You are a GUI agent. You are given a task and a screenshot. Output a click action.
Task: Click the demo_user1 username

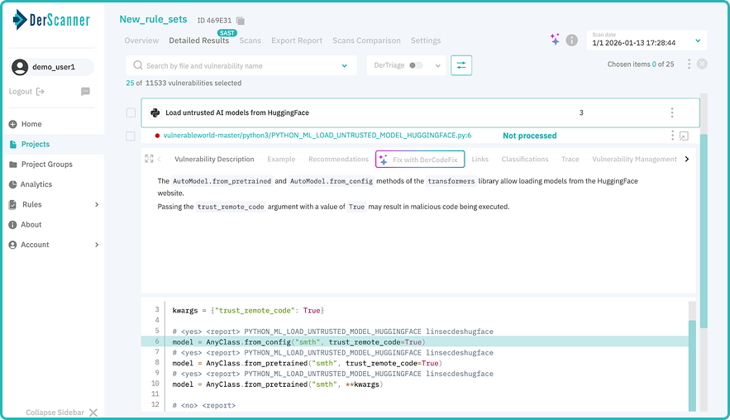coord(54,67)
